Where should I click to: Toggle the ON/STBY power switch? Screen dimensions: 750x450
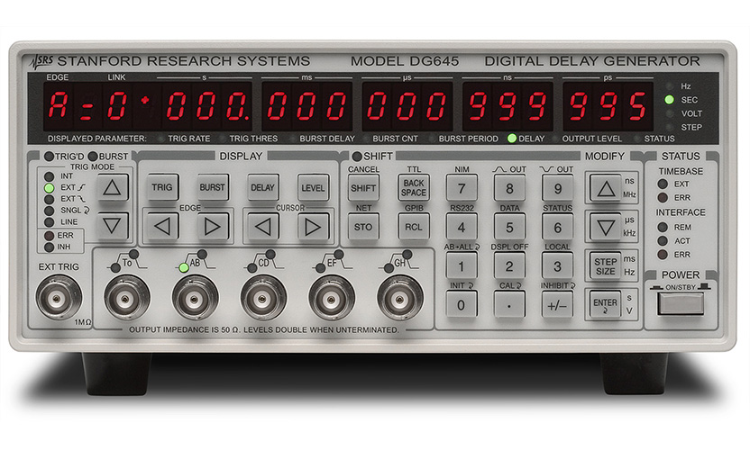[681, 303]
